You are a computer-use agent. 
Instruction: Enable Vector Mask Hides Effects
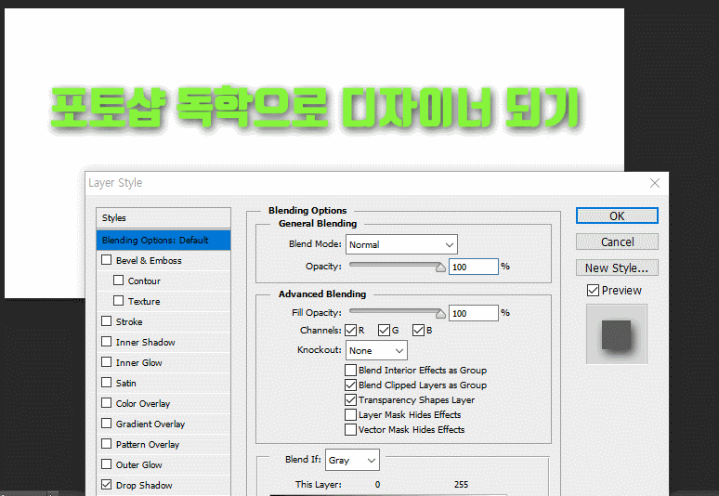(351, 429)
